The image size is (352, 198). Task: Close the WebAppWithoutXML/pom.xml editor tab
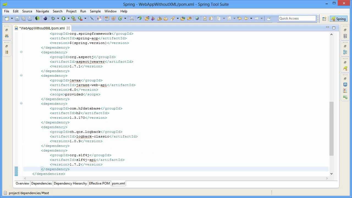click(x=68, y=28)
